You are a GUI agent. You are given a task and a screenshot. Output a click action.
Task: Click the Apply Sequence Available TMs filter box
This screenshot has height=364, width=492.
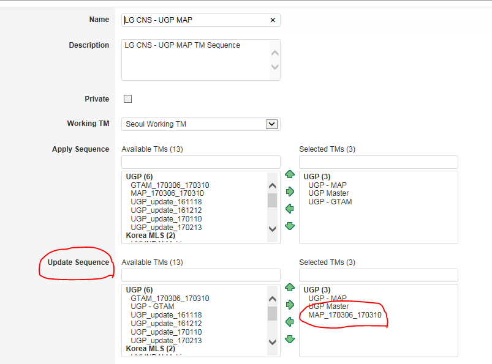(x=200, y=162)
